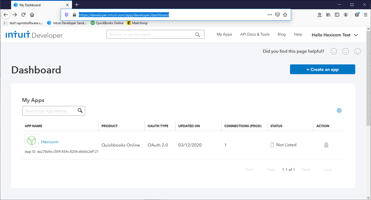Expand the Hello Hexicom Test account menu
Screen dimensions: 371x200
(x=335, y=35)
